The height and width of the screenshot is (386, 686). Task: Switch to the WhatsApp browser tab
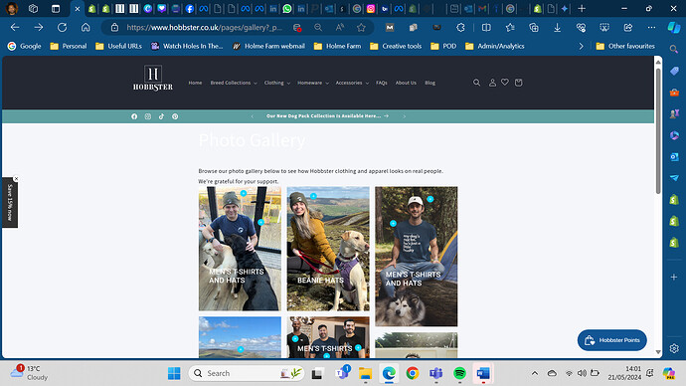pyautogui.click(x=287, y=8)
